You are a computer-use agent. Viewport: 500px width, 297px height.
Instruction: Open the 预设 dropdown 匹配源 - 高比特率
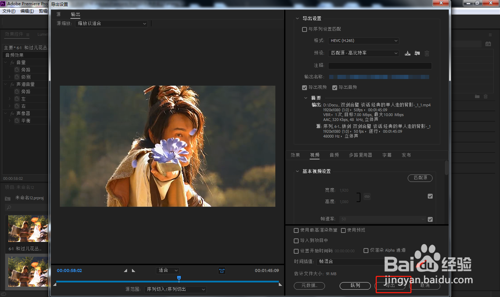click(364, 53)
